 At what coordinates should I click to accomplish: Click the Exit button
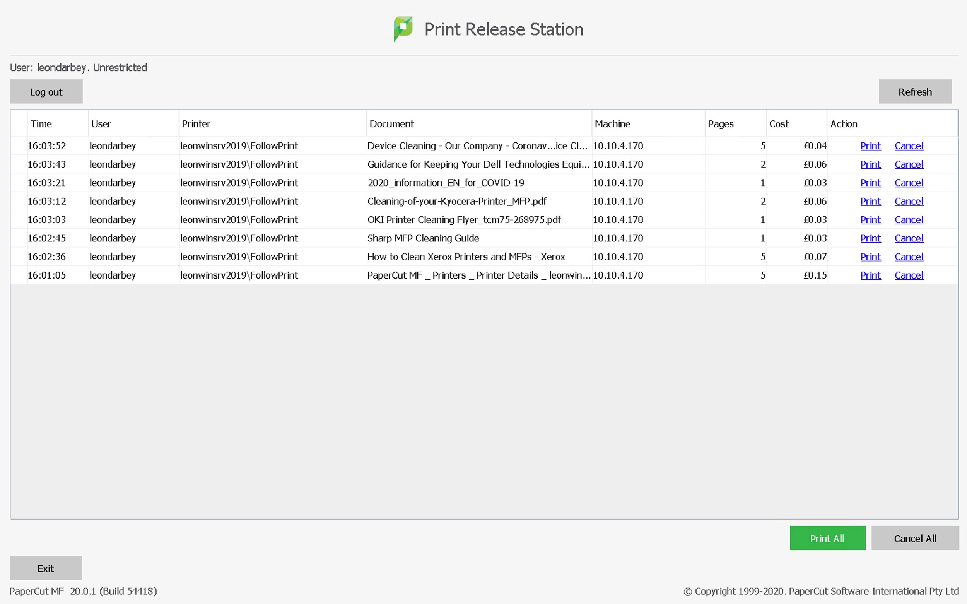tap(46, 568)
